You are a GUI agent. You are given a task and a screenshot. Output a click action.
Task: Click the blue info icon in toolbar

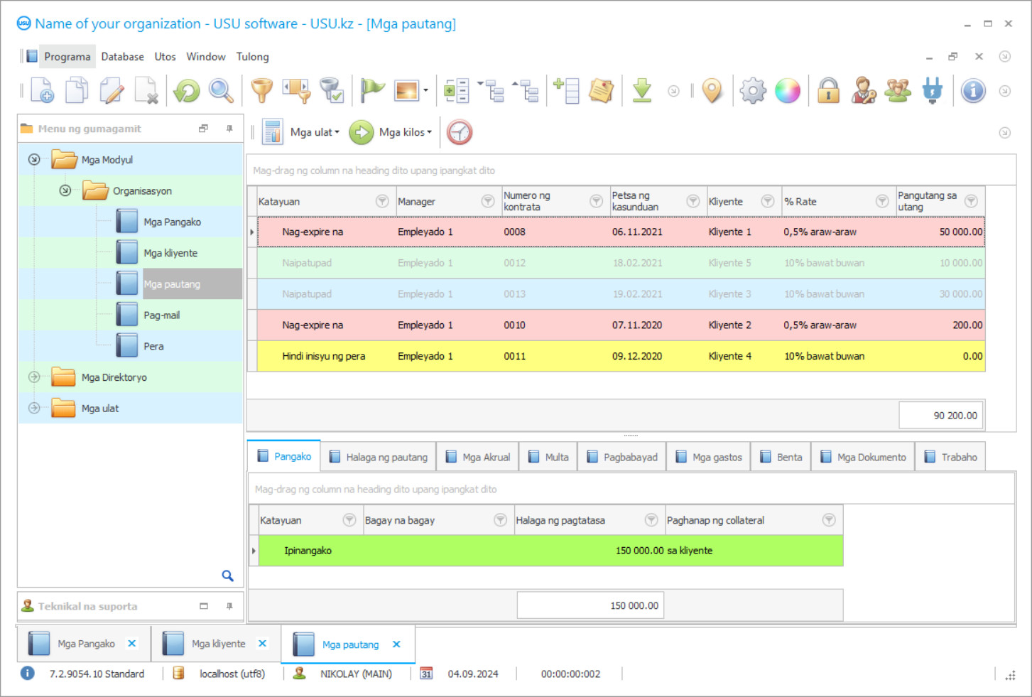(x=973, y=91)
